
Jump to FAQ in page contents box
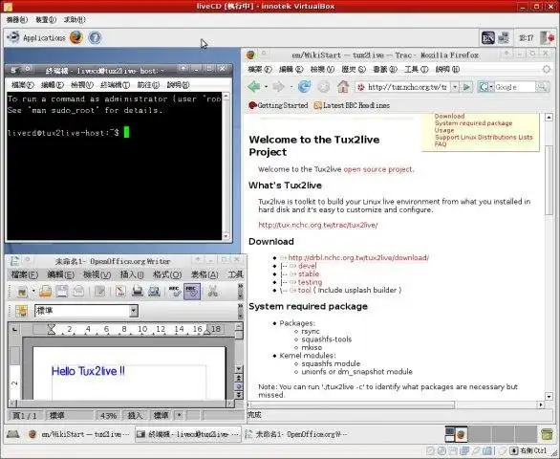pos(441,144)
